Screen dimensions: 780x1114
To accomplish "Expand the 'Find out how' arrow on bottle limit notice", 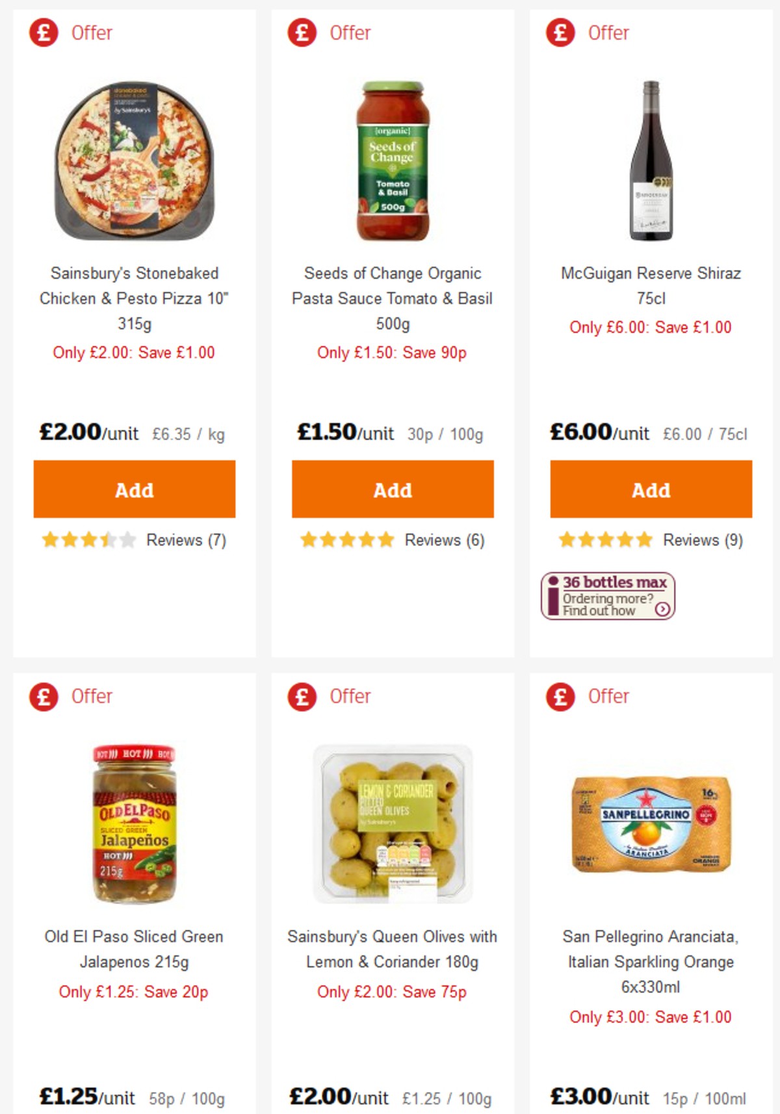I will click(664, 609).
